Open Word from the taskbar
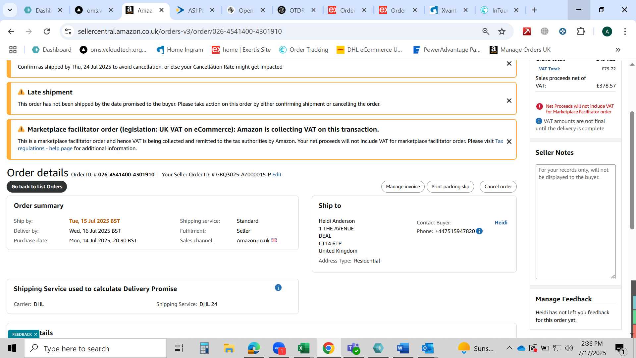 403,348
